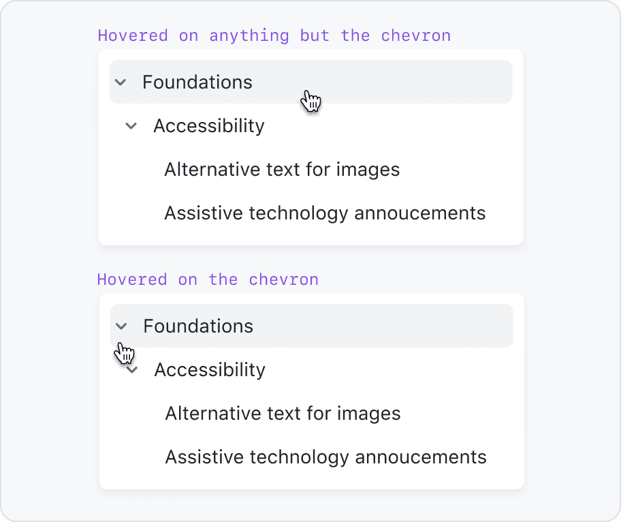Click the 'Hovered on the chevron' caption
The width and height of the screenshot is (621, 522).
click(x=208, y=279)
